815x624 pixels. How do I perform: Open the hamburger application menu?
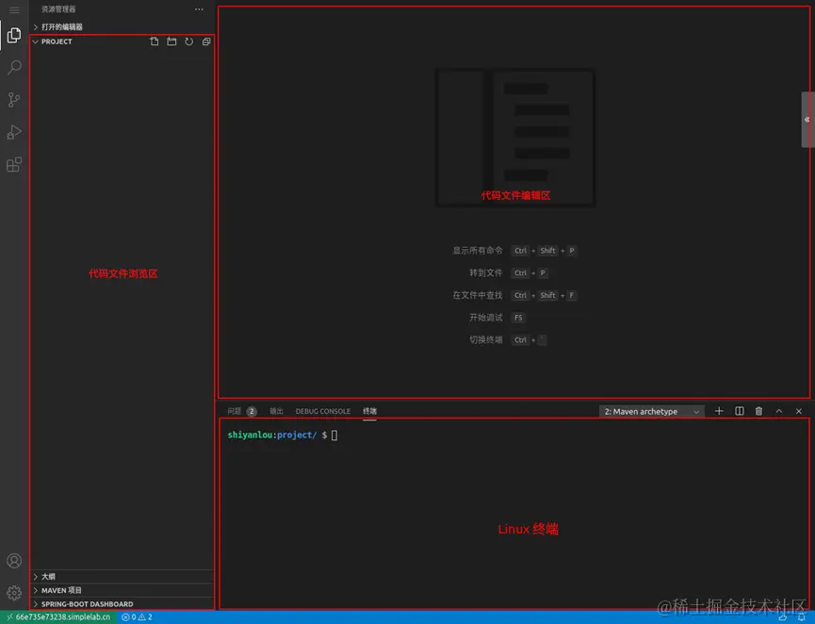(14, 9)
